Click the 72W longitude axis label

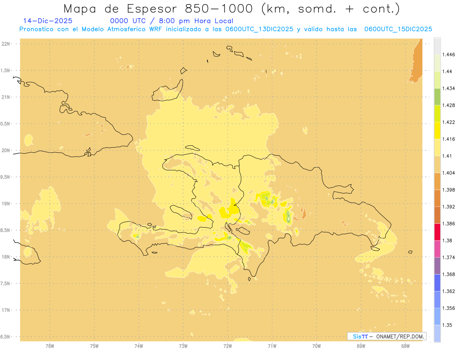[x=227, y=345]
